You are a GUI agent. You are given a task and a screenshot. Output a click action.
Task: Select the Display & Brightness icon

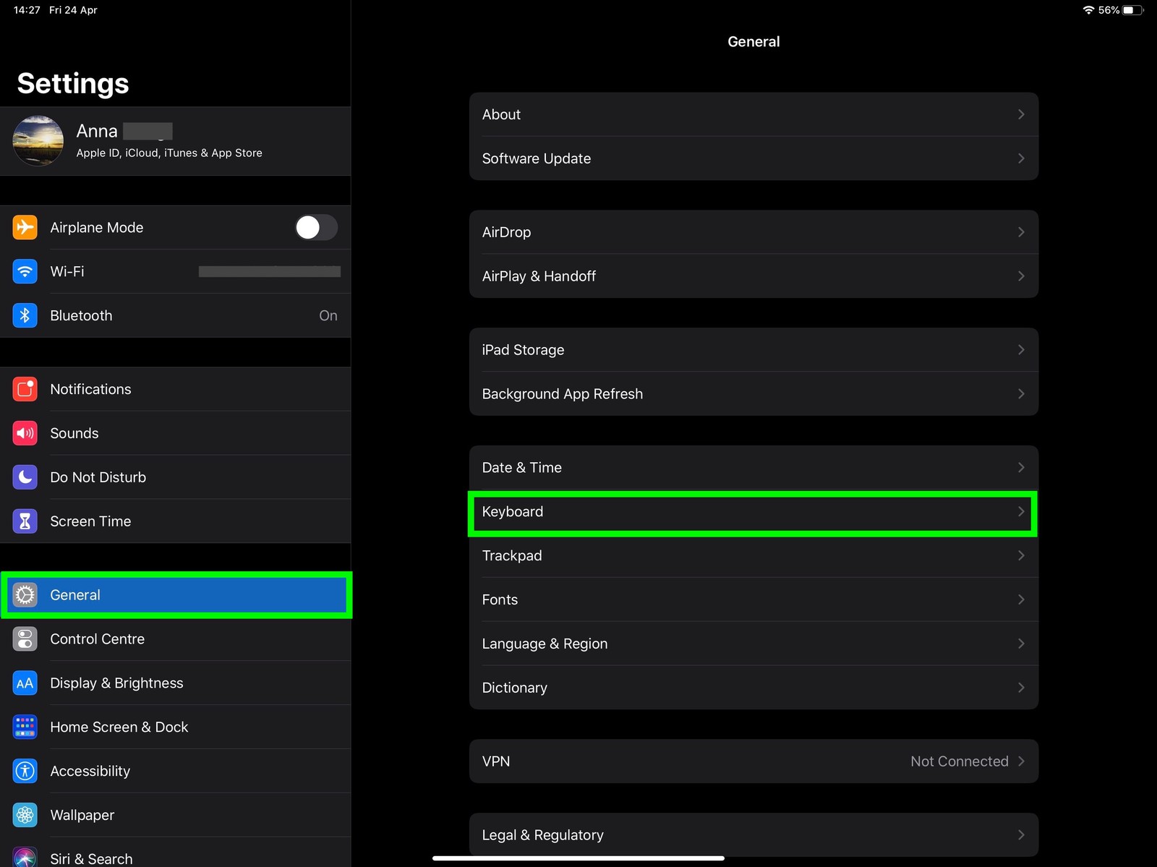[25, 683]
